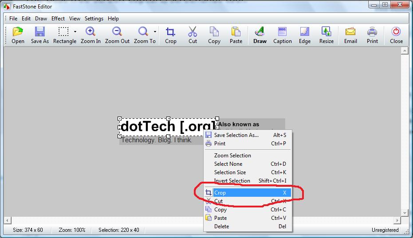The width and height of the screenshot is (413, 238).
Task: Open the Effect menu
Action: pos(58,19)
